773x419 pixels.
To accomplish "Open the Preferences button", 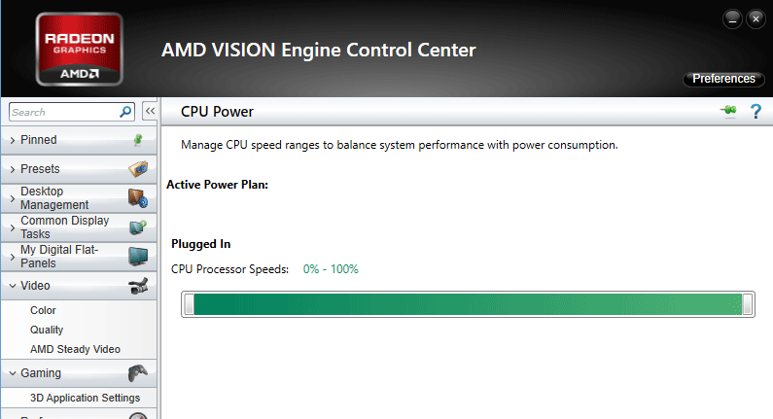I will tap(723, 79).
